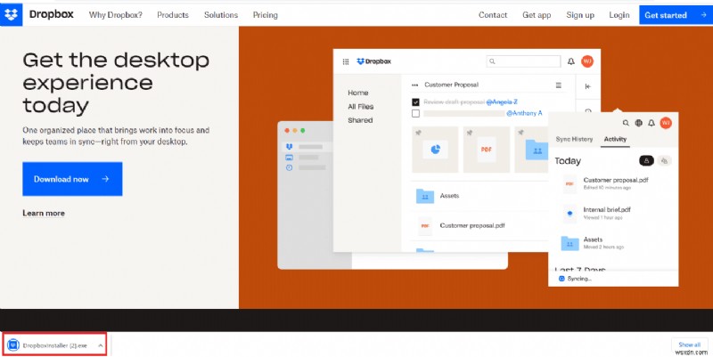Click the Get app link

[537, 15]
